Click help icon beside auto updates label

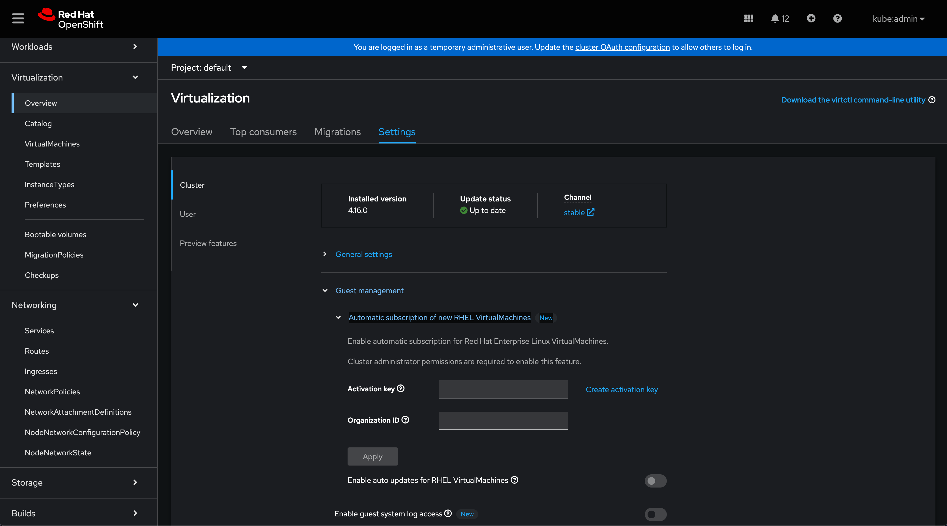(x=514, y=480)
